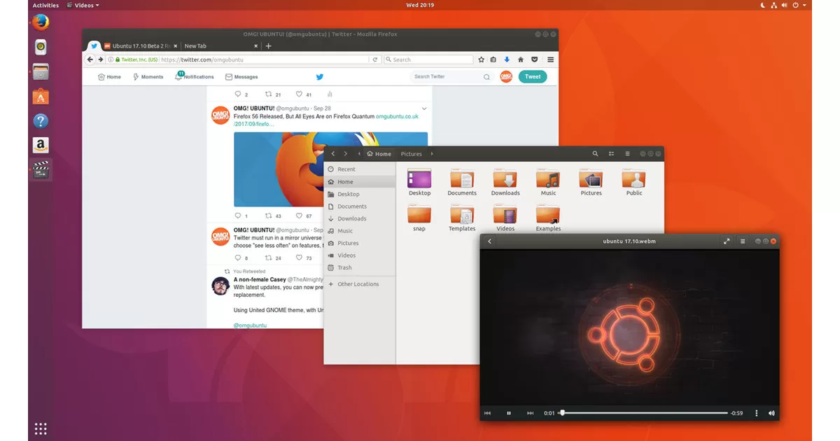Viewport: 840px width, 441px height.
Task: Click the video seek bar
Action: pyautogui.click(x=643, y=413)
